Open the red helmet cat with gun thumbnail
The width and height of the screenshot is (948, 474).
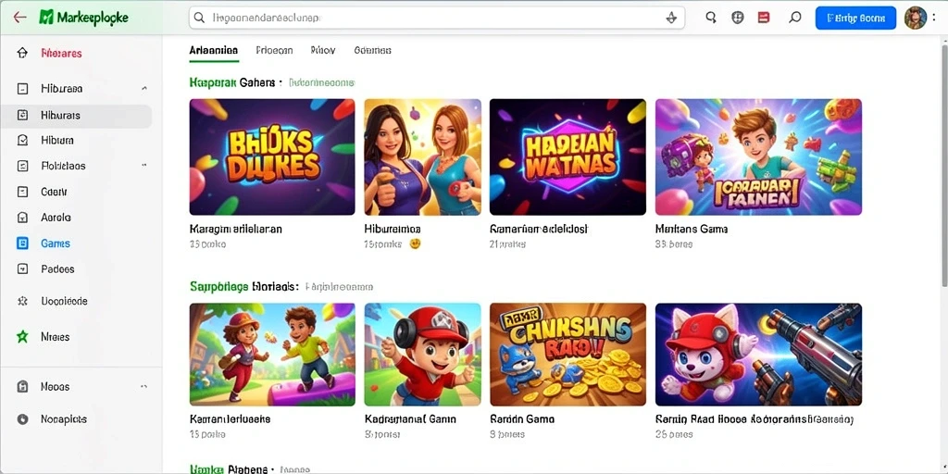[758, 355]
